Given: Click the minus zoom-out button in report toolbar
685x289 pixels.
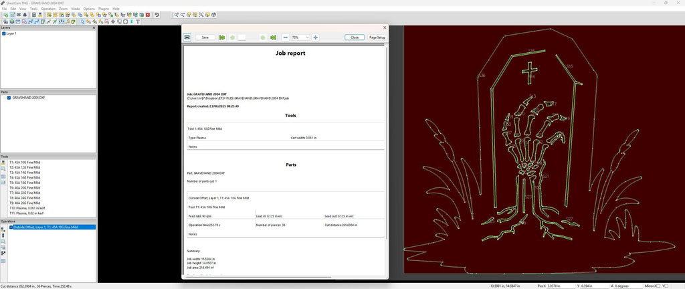Looking at the screenshot, I should (x=285, y=37).
